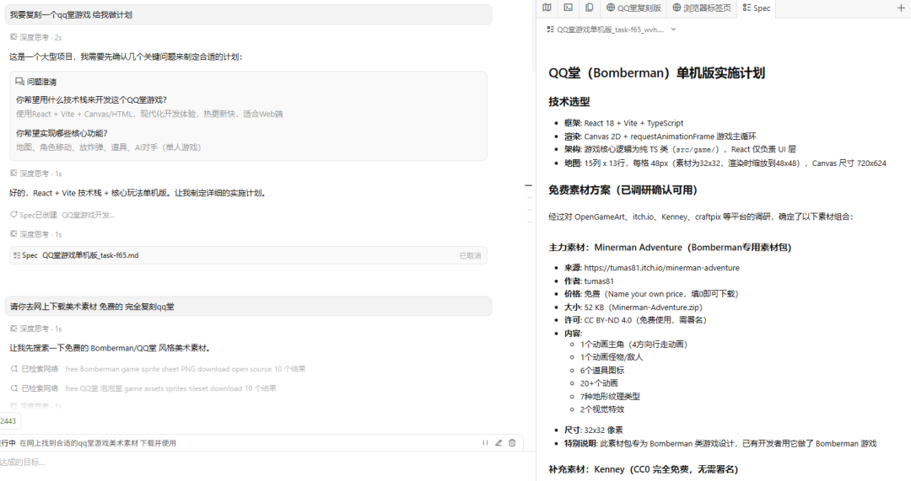
Task: Click the bullet 6个道具图标
Action: point(602,370)
